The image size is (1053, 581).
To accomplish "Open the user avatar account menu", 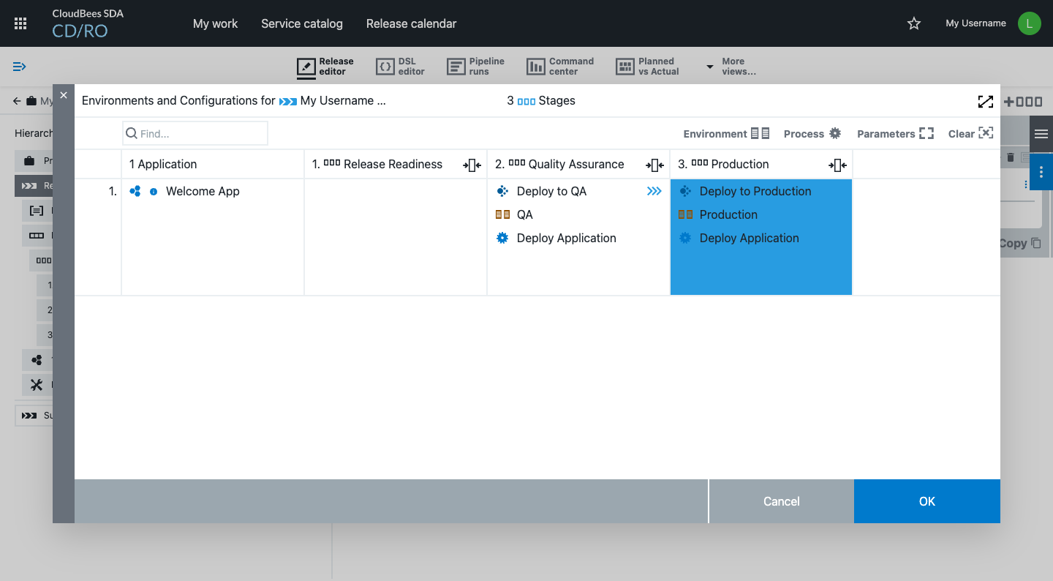I will (x=1029, y=23).
